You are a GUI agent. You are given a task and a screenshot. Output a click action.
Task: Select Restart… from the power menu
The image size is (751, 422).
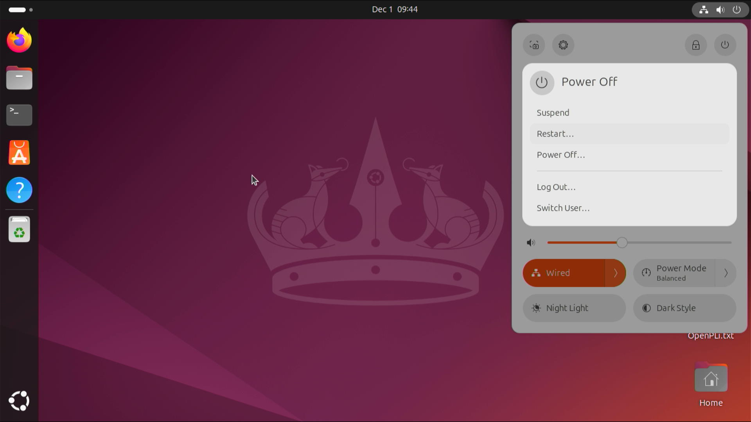pyautogui.click(x=555, y=134)
